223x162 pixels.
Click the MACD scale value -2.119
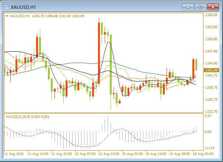pos(209,148)
